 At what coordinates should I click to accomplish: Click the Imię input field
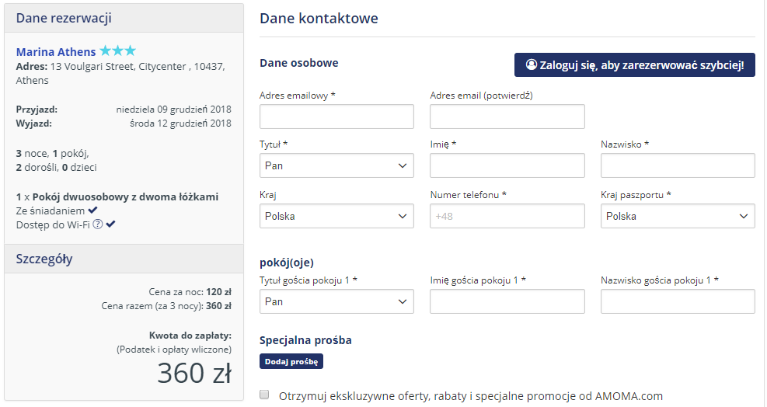click(x=507, y=165)
